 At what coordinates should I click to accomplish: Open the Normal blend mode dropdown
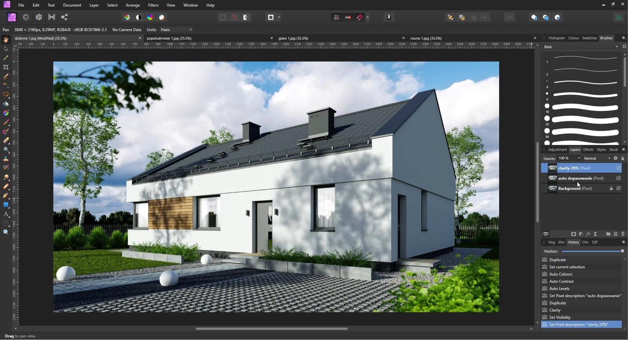597,158
